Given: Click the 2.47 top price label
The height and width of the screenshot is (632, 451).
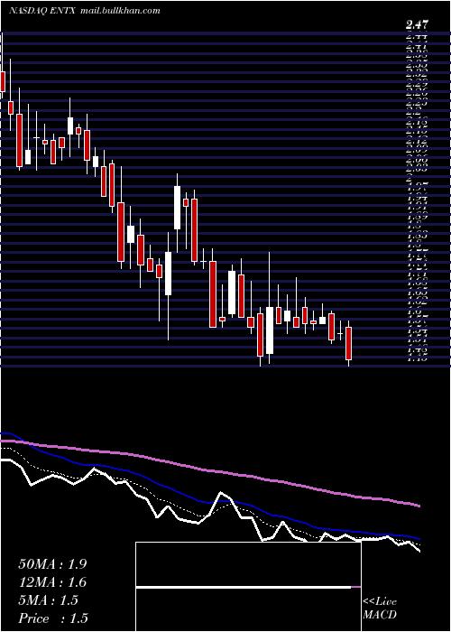Looking at the screenshot, I should point(417,25).
